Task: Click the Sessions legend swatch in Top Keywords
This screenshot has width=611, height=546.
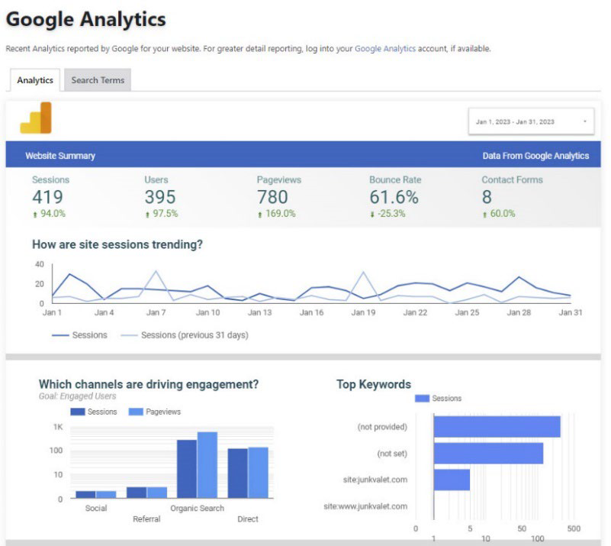Action: 422,398
